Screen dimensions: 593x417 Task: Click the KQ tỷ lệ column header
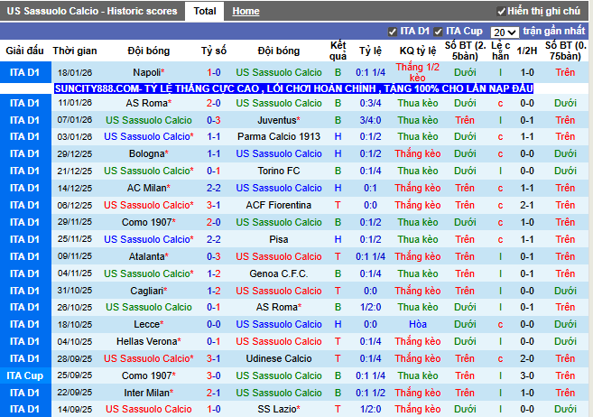(x=418, y=51)
